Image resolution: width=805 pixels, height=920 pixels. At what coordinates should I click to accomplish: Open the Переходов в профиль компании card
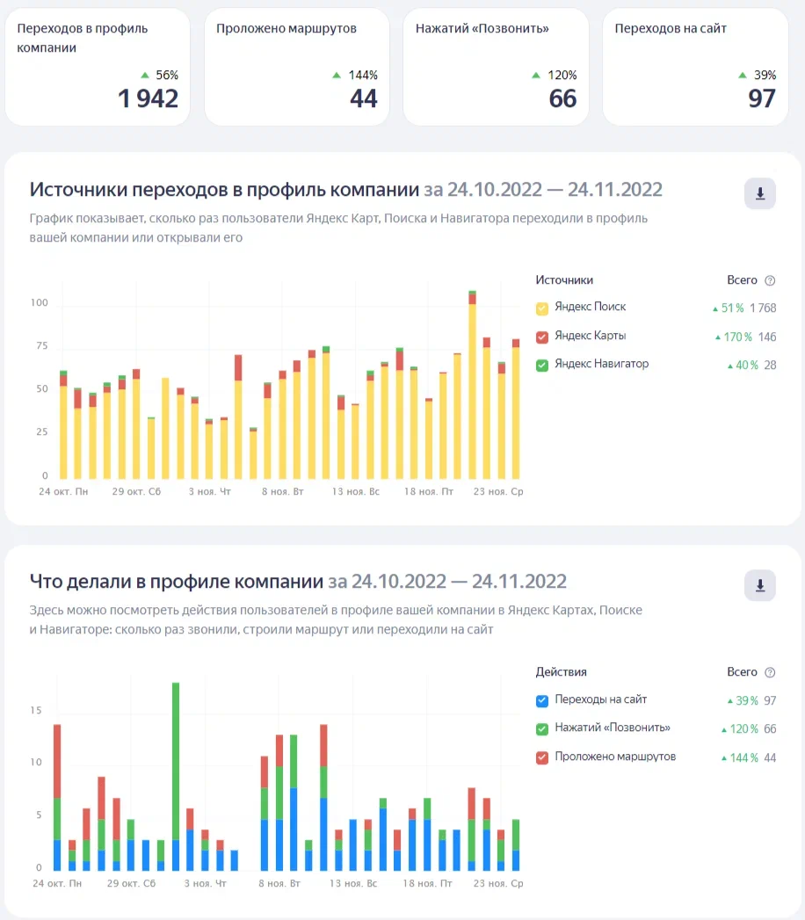[x=98, y=67]
